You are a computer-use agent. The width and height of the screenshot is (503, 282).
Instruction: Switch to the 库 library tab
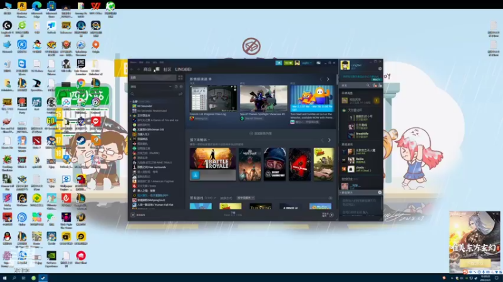tap(158, 70)
